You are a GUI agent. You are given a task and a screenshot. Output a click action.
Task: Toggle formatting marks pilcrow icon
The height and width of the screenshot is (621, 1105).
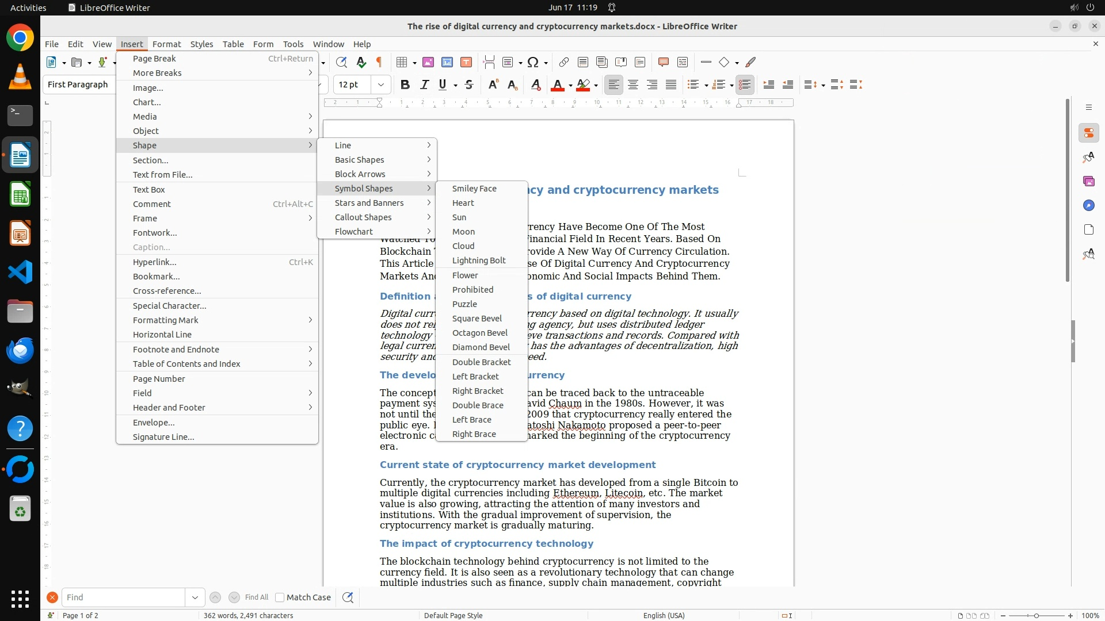[379, 62]
